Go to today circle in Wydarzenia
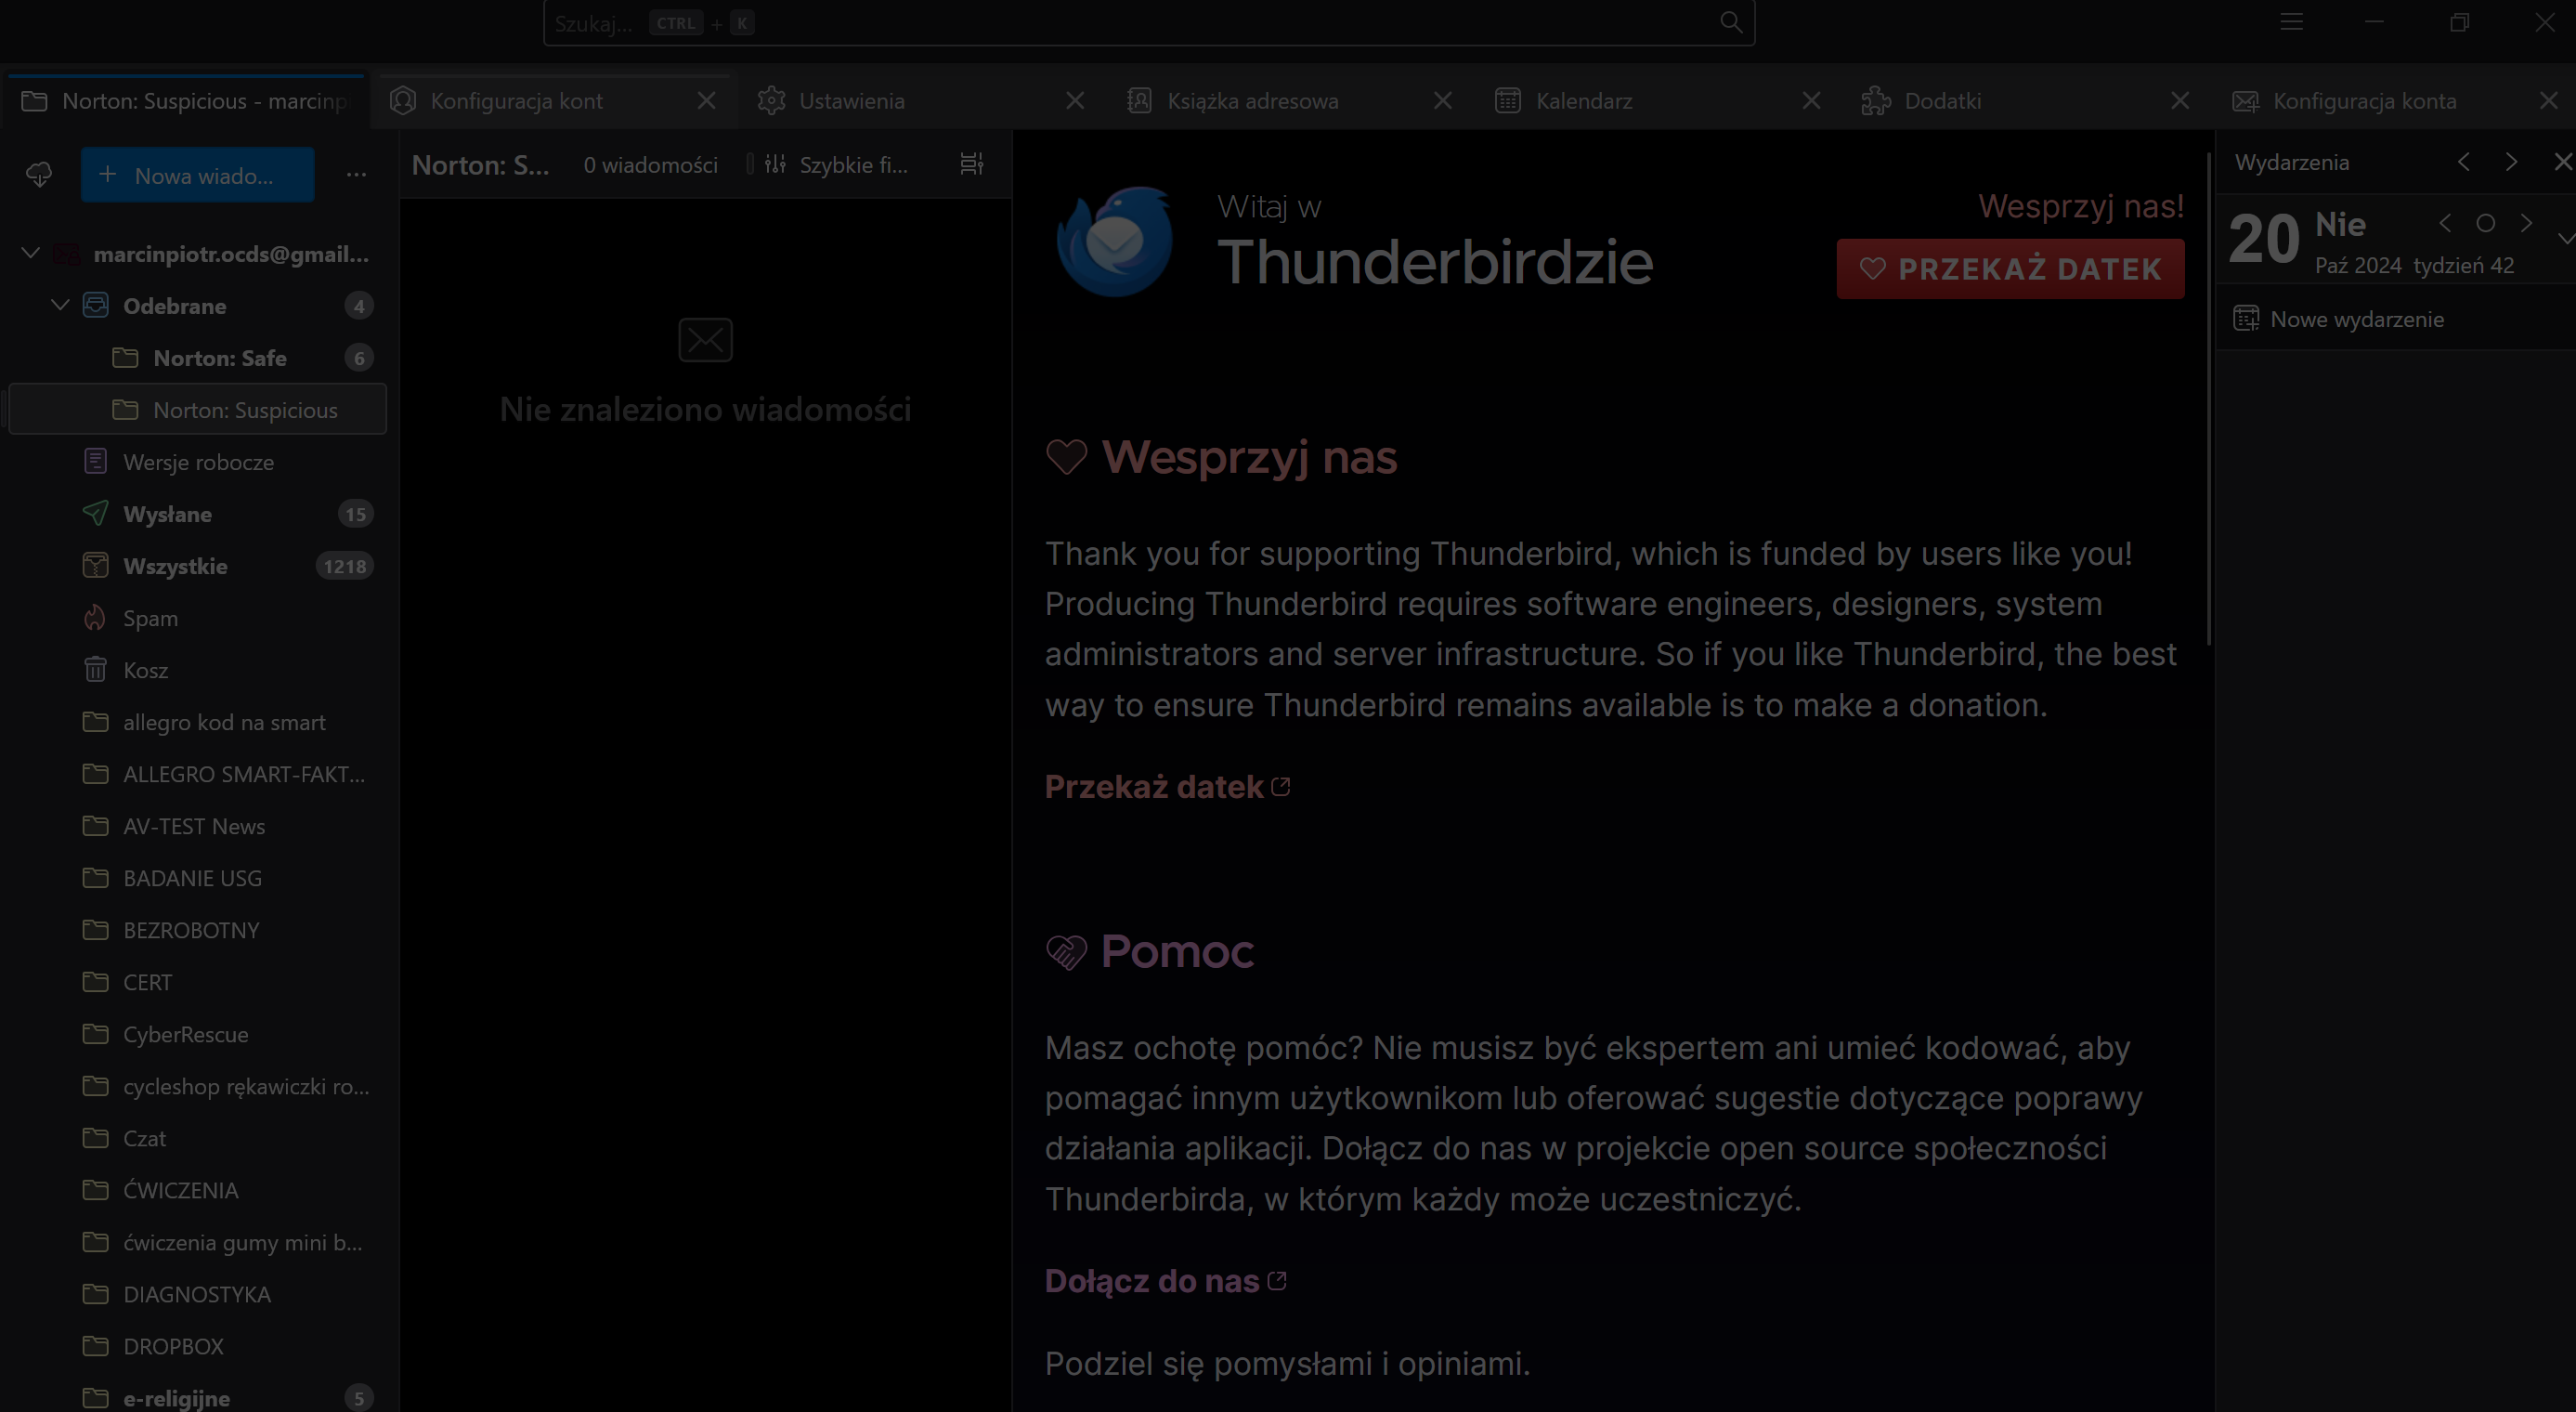Viewport: 2576px width, 1412px height. [x=2485, y=224]
